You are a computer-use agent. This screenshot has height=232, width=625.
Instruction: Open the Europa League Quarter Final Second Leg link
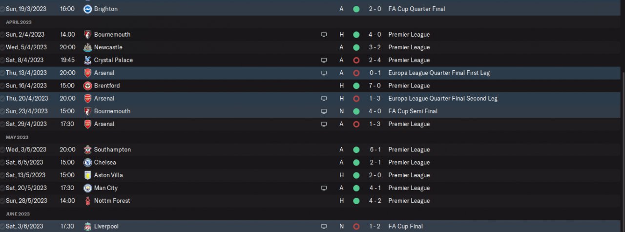pyautogui.click(x=442, y=98)
